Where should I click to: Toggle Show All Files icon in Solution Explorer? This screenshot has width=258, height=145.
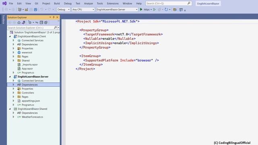46,23
